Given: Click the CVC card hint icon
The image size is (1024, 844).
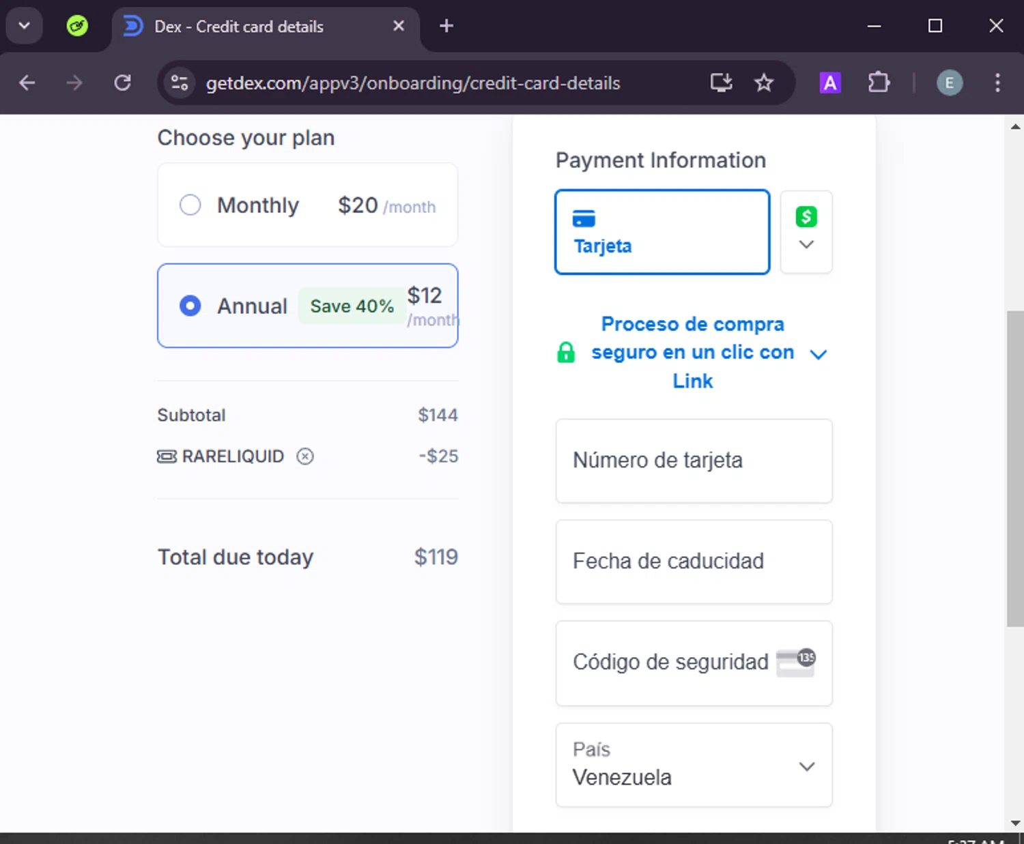Looking at the screenshot, I should (796, 662).
